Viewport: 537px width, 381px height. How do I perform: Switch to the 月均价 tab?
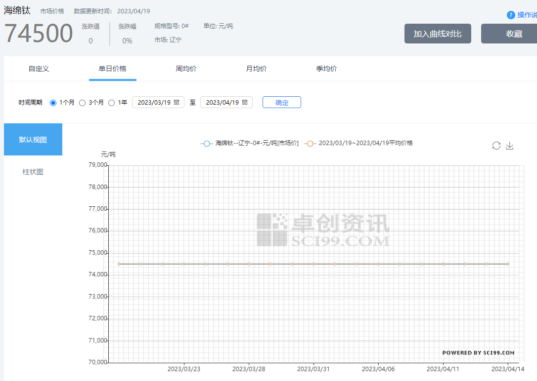click(x=256, y=69)
